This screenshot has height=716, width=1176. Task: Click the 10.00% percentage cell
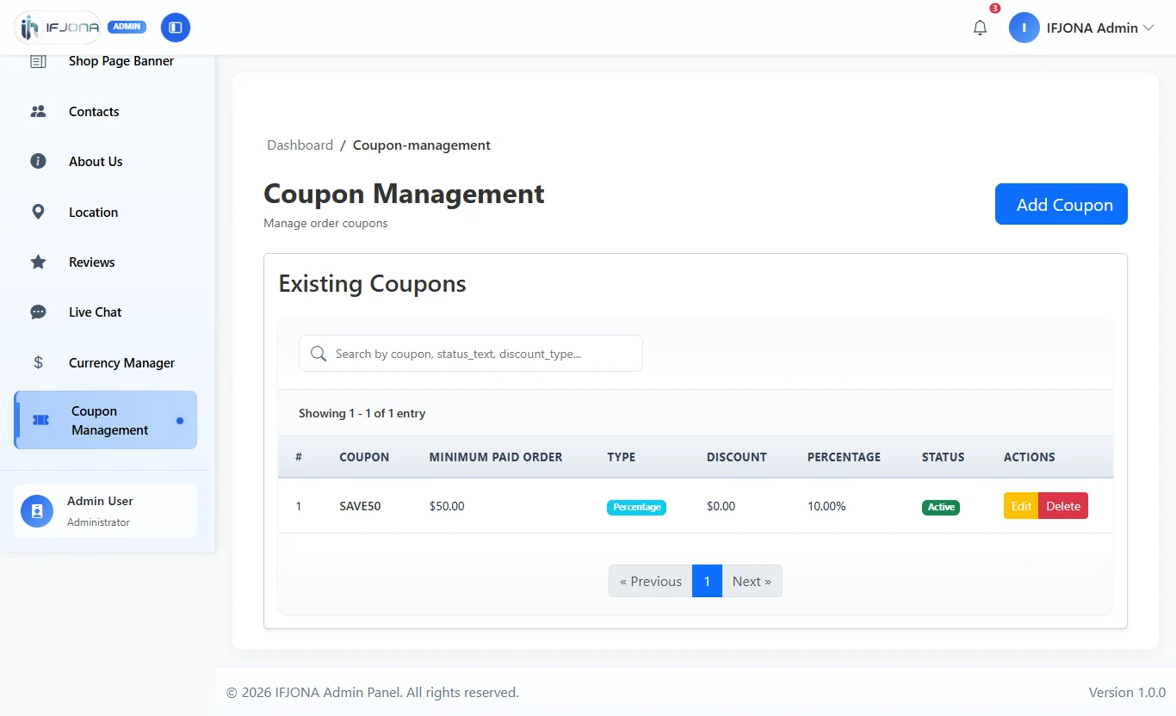826,506
